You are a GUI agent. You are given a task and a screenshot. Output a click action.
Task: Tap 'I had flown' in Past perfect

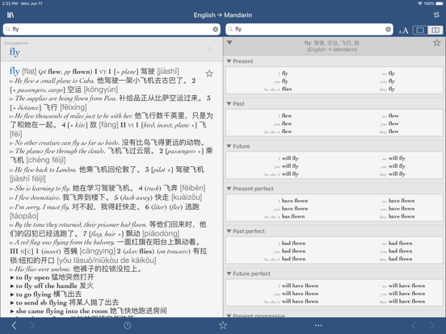click(x=292, y=243)
